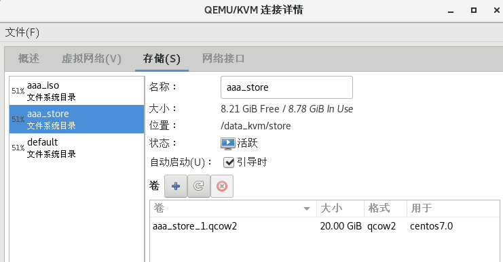Close the connection details window

pyautogui.click(x=497, y=10)
